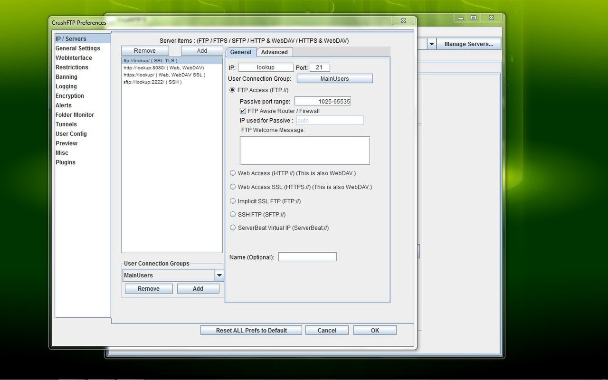Click Add button above server list
Screen dimensions: 608x380
point(202,51)
